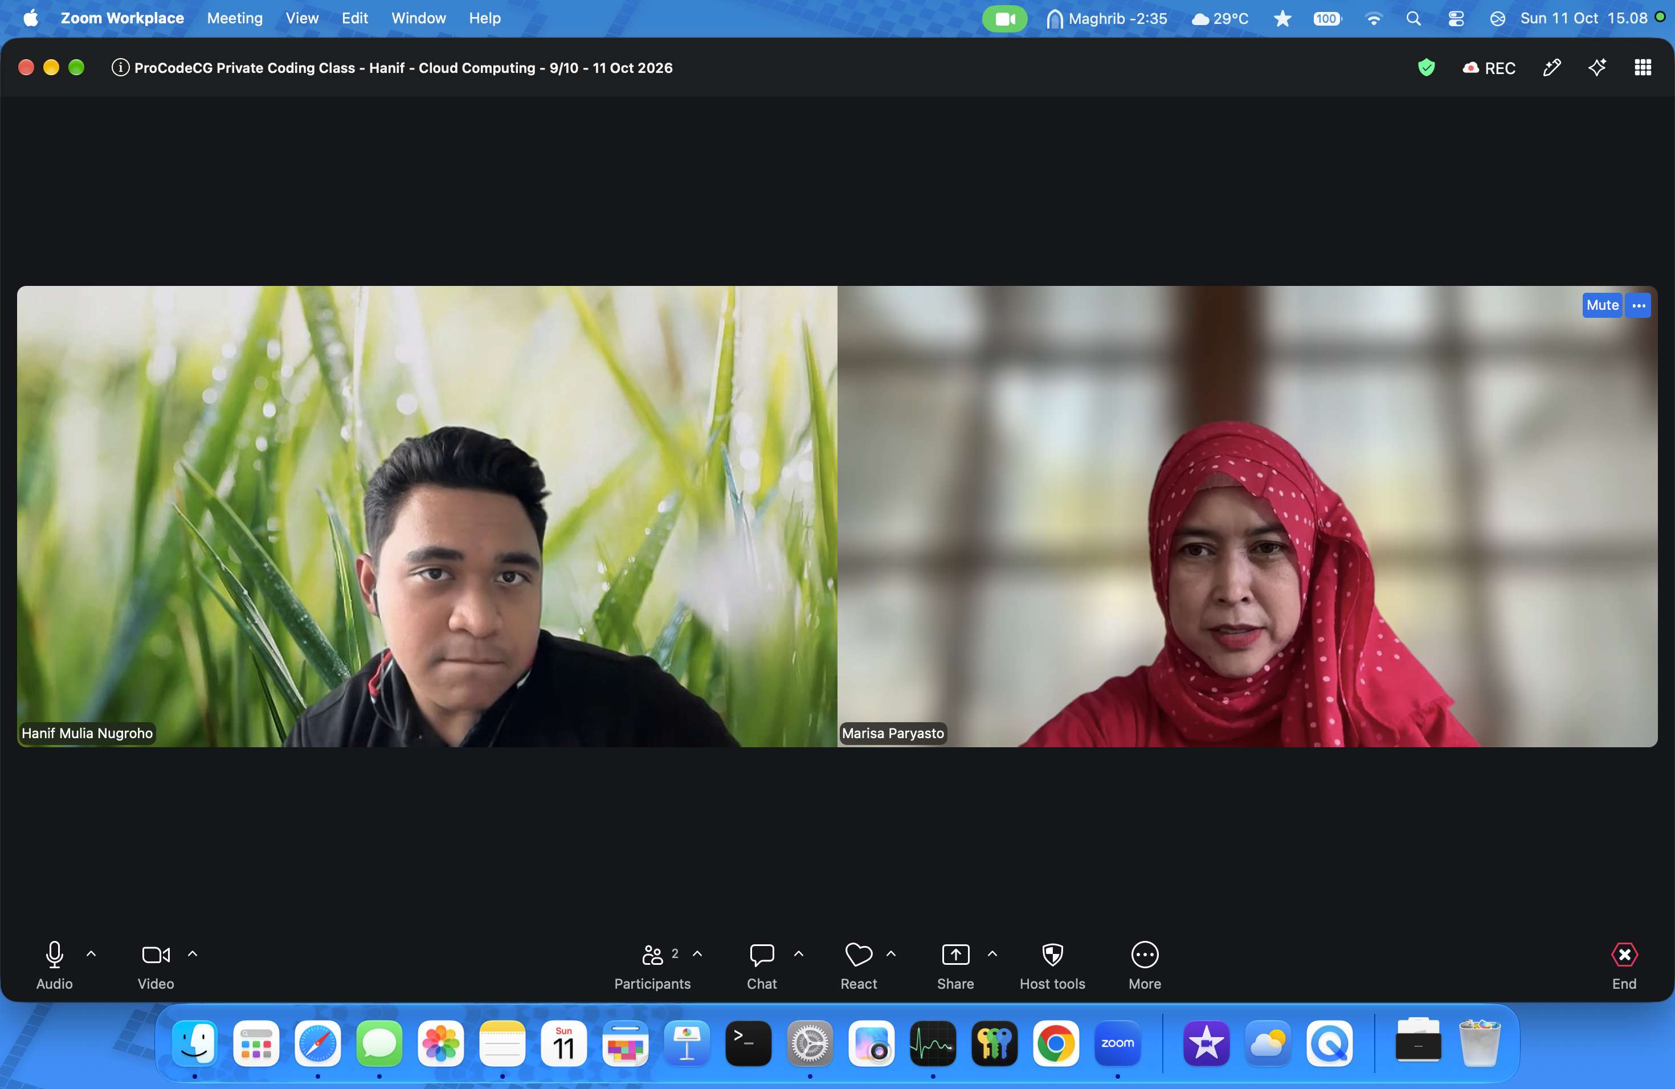Change the layout with the grid view icon
This screenshot has height=1089, width=1675.
coord(1643,68)
